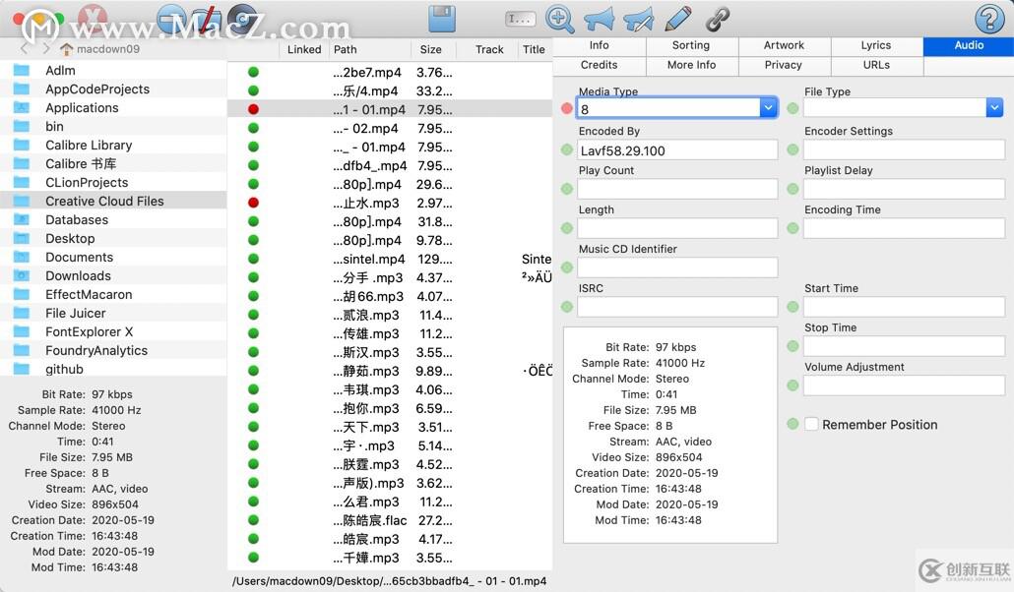Click the Downloads folder icon

tap(22, 276)
